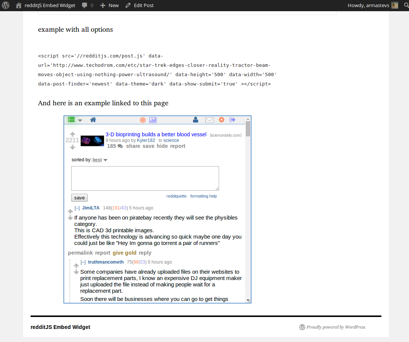Upvote truthmancometh's comment
This screenshot has height=342, width=409.
(x=76, y=265)
